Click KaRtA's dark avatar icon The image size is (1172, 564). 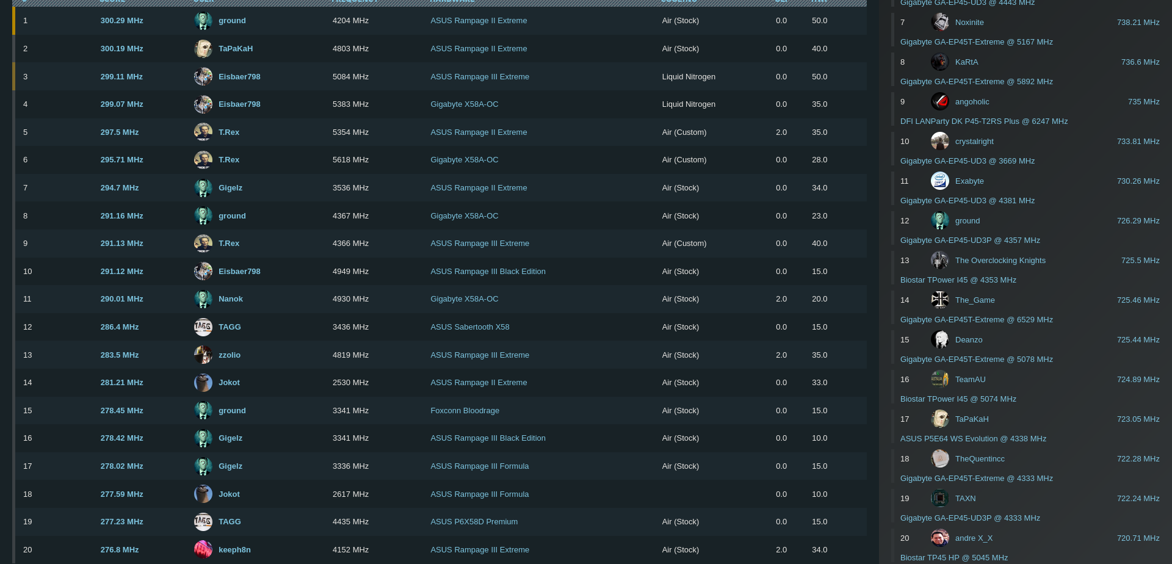click(939, 62)
